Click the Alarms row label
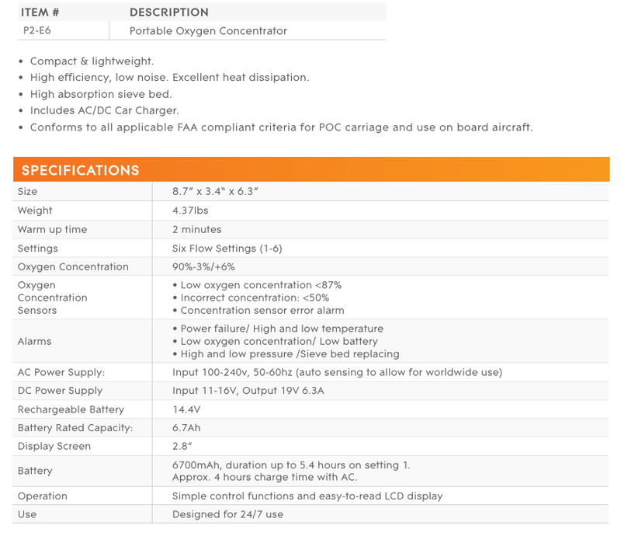Viewport: 621px width, 536px height. 34,341
